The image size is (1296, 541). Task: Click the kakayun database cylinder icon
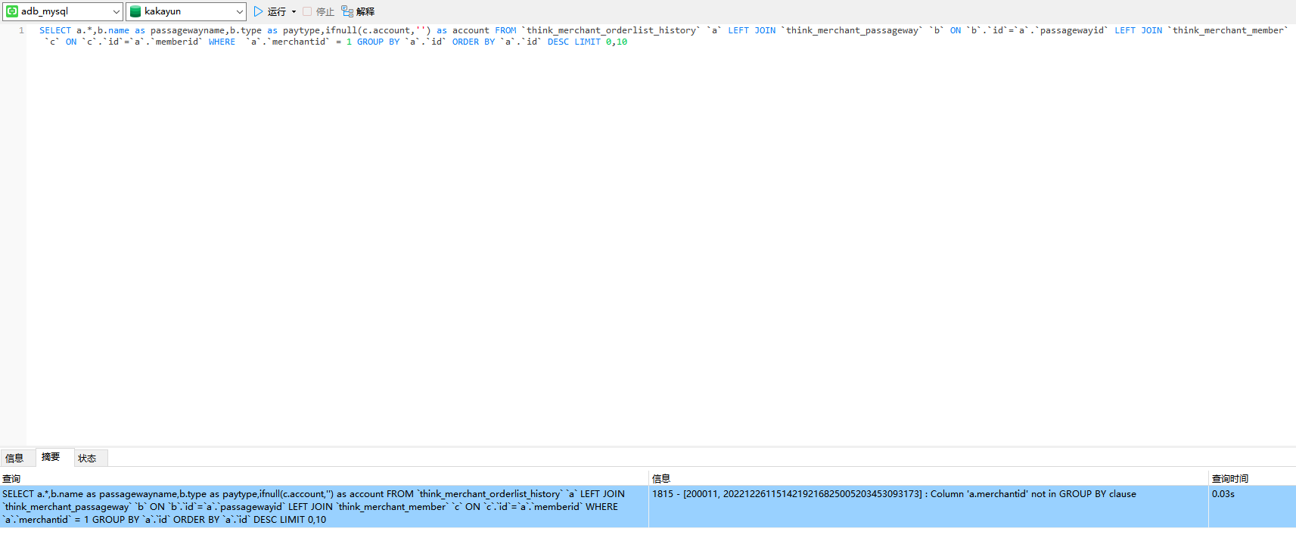135,11
